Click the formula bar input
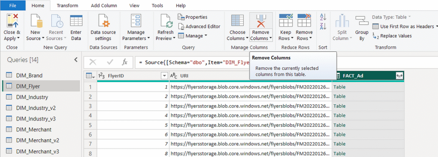Screen dimensions: 438x157 [192, 62]
